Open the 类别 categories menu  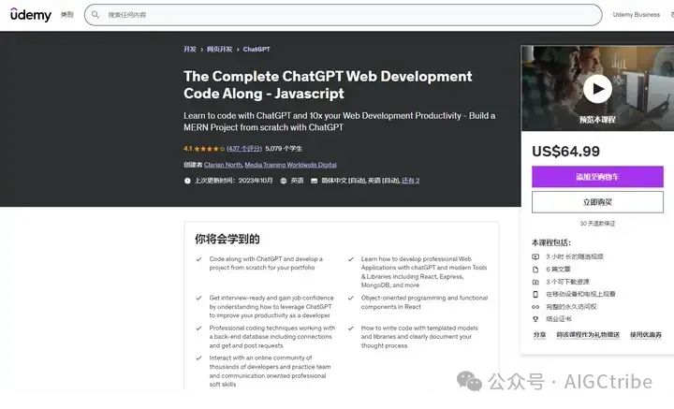point(66,15)
